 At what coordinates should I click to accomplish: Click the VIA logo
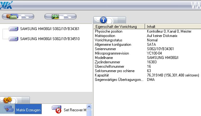6,5
